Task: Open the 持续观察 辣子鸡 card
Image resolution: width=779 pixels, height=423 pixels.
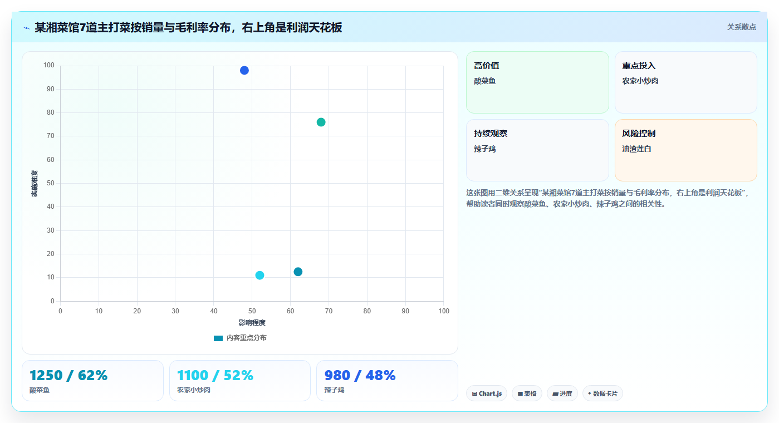Action: [537, 150]
